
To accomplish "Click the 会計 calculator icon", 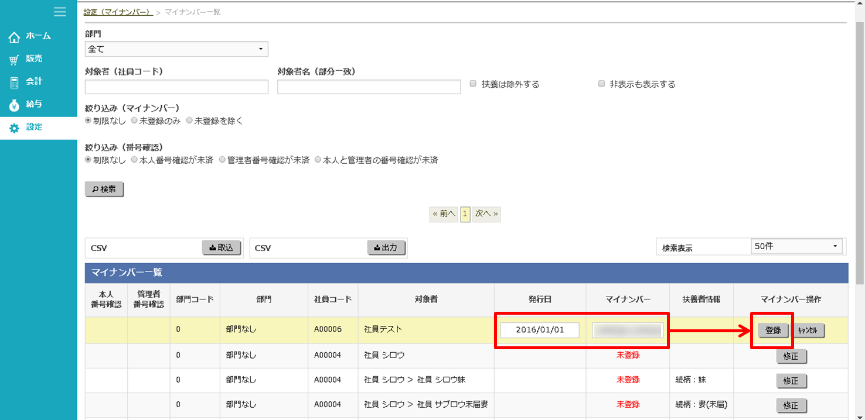I will click(x=14, y=82).
